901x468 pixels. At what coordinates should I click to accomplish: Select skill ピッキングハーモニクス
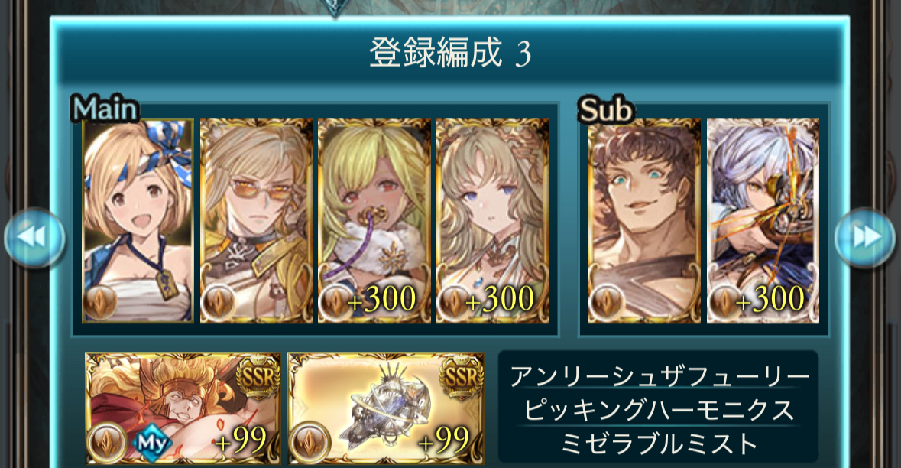point(659,410)
